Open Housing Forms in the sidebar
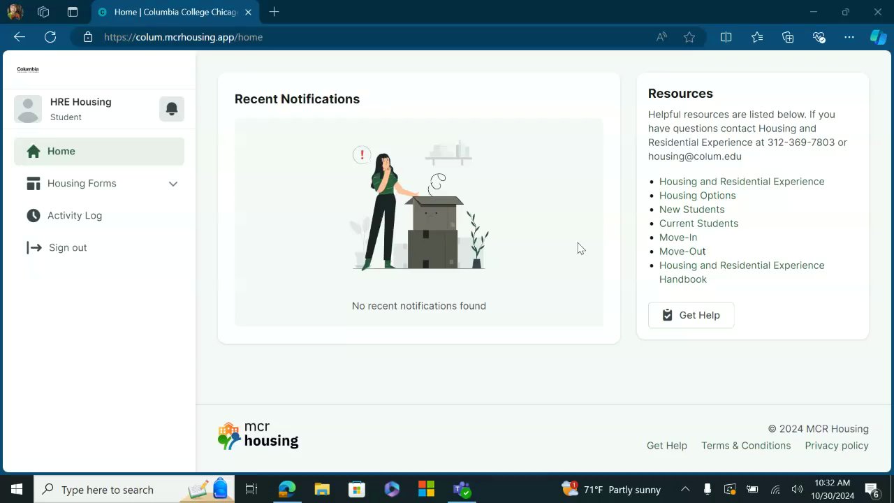 [99, 183]
